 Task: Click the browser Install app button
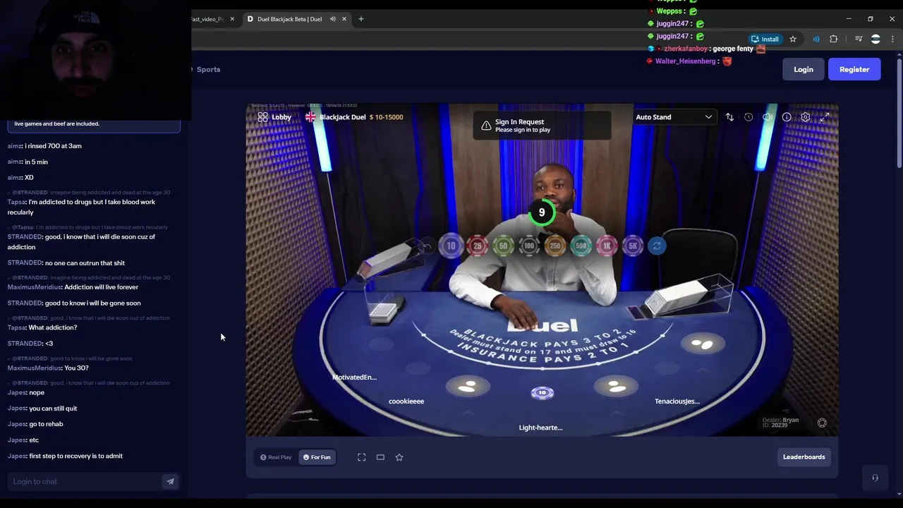click(x=765, y=39)
